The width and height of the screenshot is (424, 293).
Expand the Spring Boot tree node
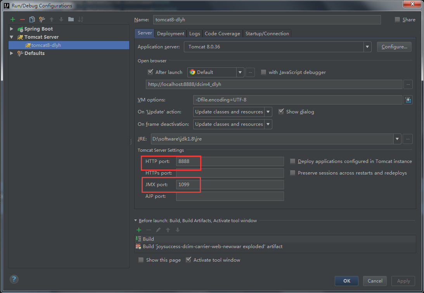[x=12, y=29]
